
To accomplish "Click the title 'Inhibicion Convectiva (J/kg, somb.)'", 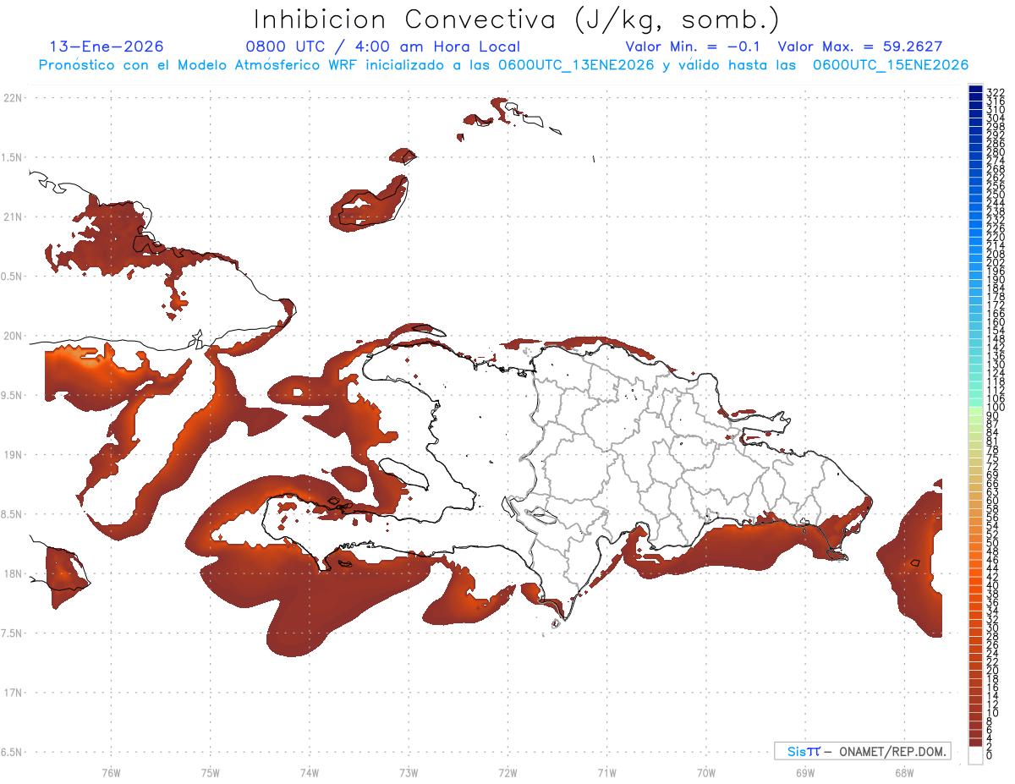I will click(517, 19).
